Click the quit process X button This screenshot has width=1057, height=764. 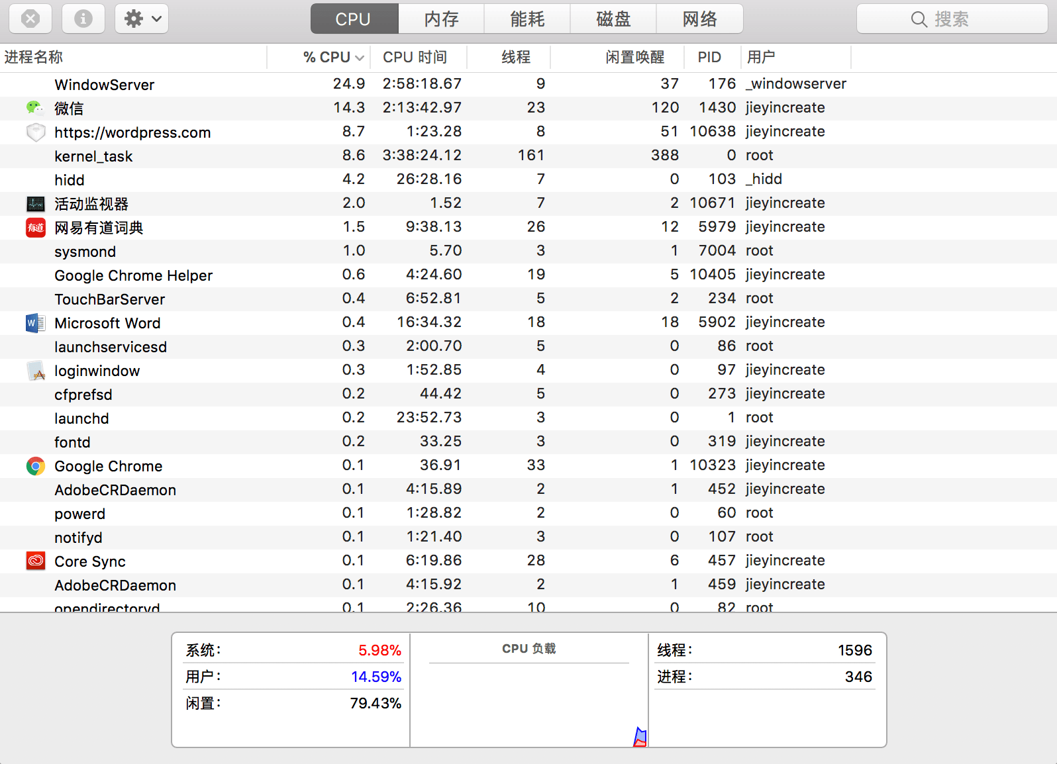pyautogui.click(x=30, y=19)
